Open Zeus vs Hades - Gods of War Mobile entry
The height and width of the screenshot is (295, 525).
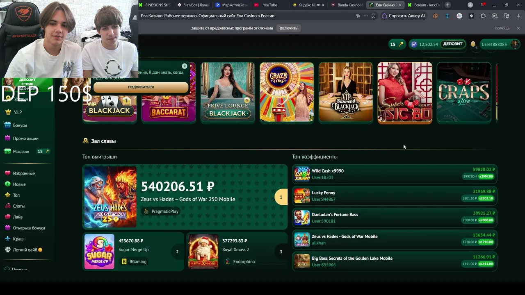pos(395,240)
